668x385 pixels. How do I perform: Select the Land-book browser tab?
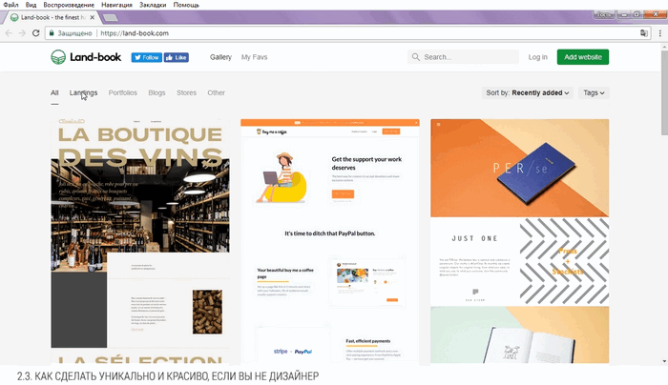click(x=51, y=17)
